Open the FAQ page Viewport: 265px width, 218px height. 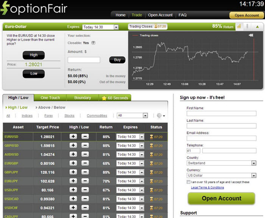(x=182, y=15)
